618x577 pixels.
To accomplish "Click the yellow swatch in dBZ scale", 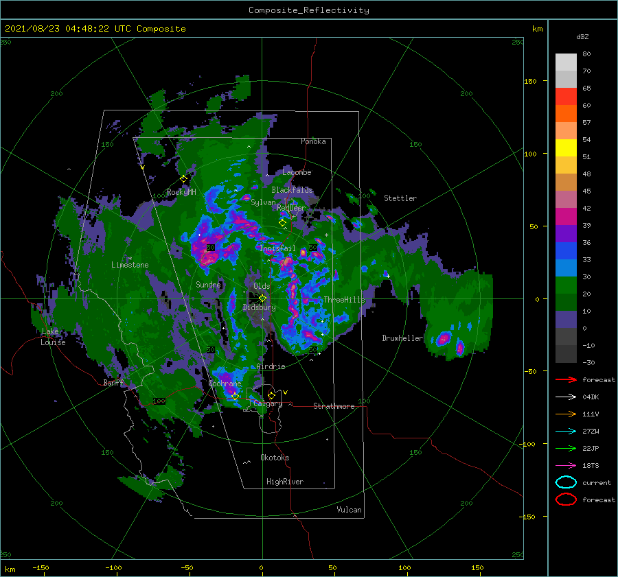I will [x=566, y=148].
